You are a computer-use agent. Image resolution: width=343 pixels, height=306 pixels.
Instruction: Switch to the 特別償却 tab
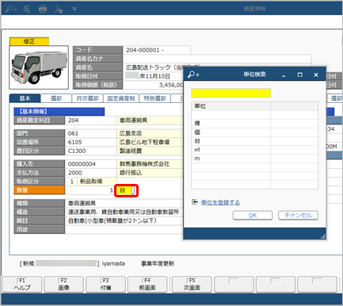tap(154, 98)
